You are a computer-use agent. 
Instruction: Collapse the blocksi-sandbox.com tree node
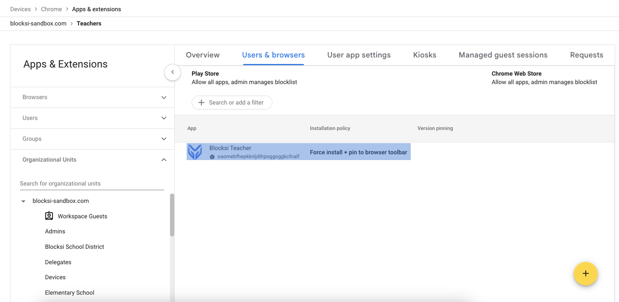pyautogui.click(x=24, y=201)
